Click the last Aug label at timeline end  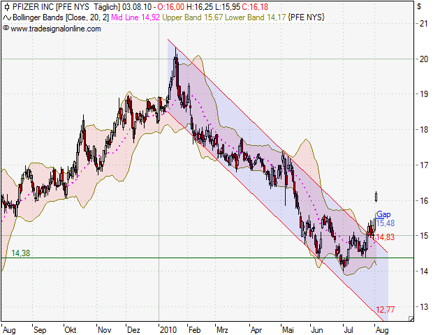pos(382,330)
